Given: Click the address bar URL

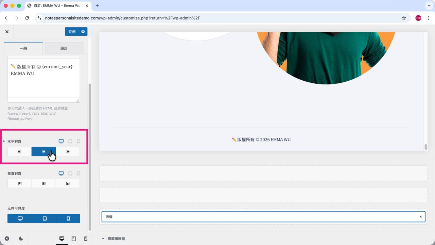Looking at the screenshot, I should tap(122, 18).
